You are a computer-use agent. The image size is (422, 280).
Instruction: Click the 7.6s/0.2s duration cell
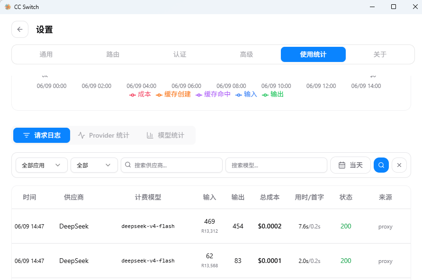click(309, 227)
